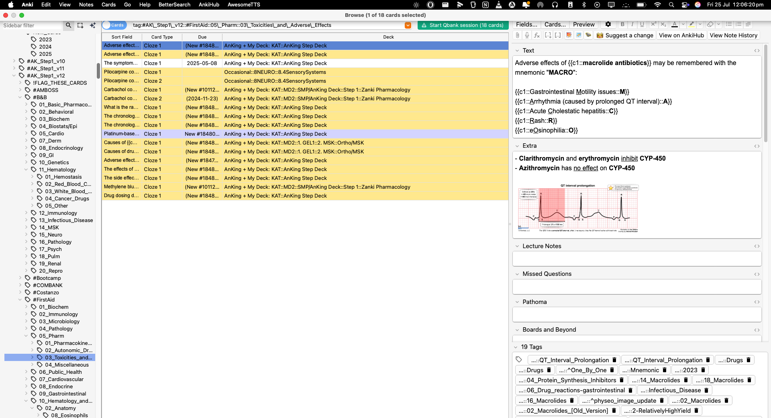Click the attach file paperclip icon
The height and width of the screenshot is (418, 771).
pos(518,35)
